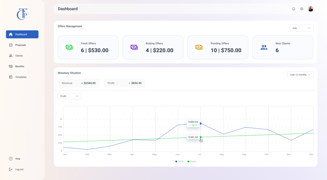Expand the Last 12 months dropdown
Viewport: 327px width, 180px height.
(x=300, y=75)
